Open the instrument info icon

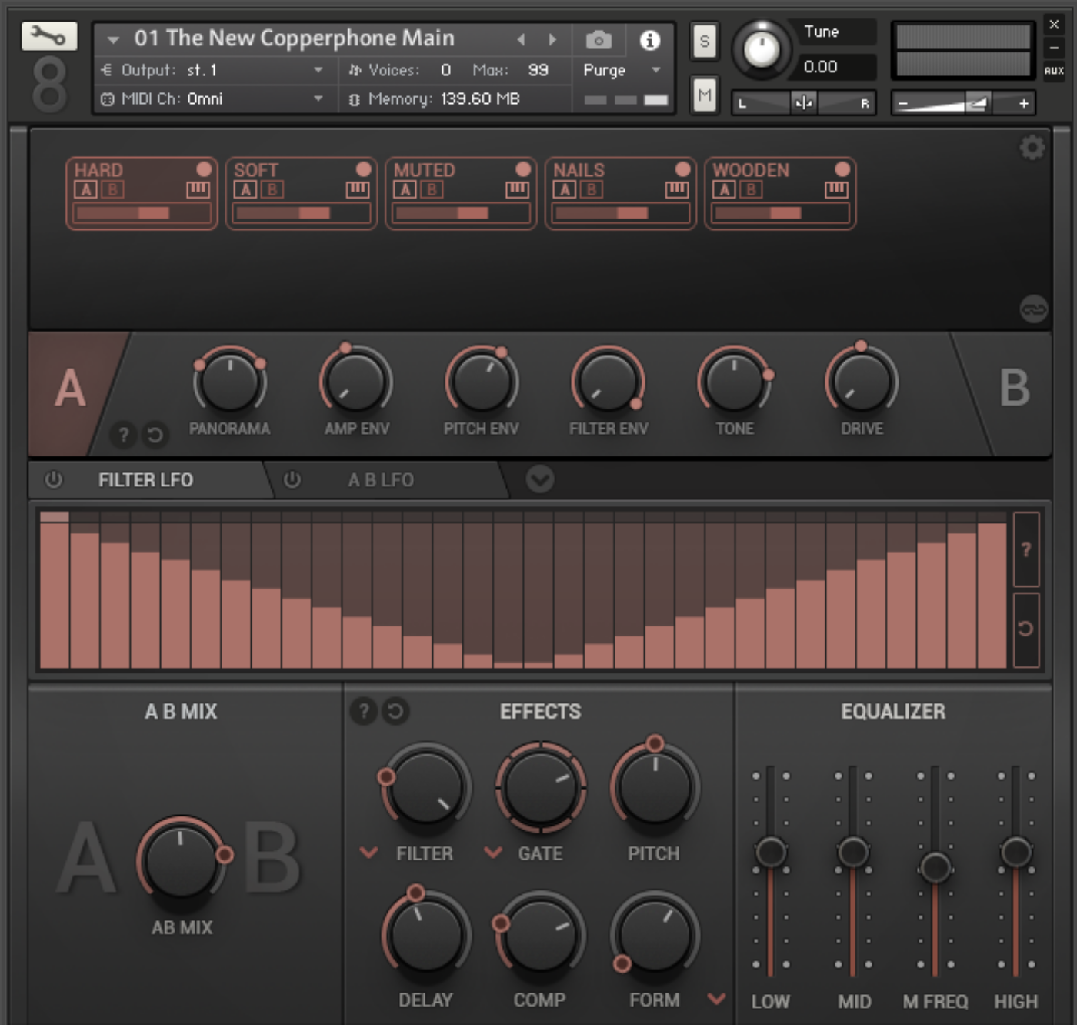650,40
